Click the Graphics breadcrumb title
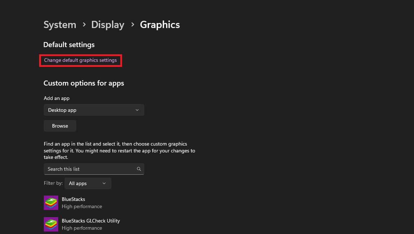This screenshot has height=234, width=414. [160, 25]
